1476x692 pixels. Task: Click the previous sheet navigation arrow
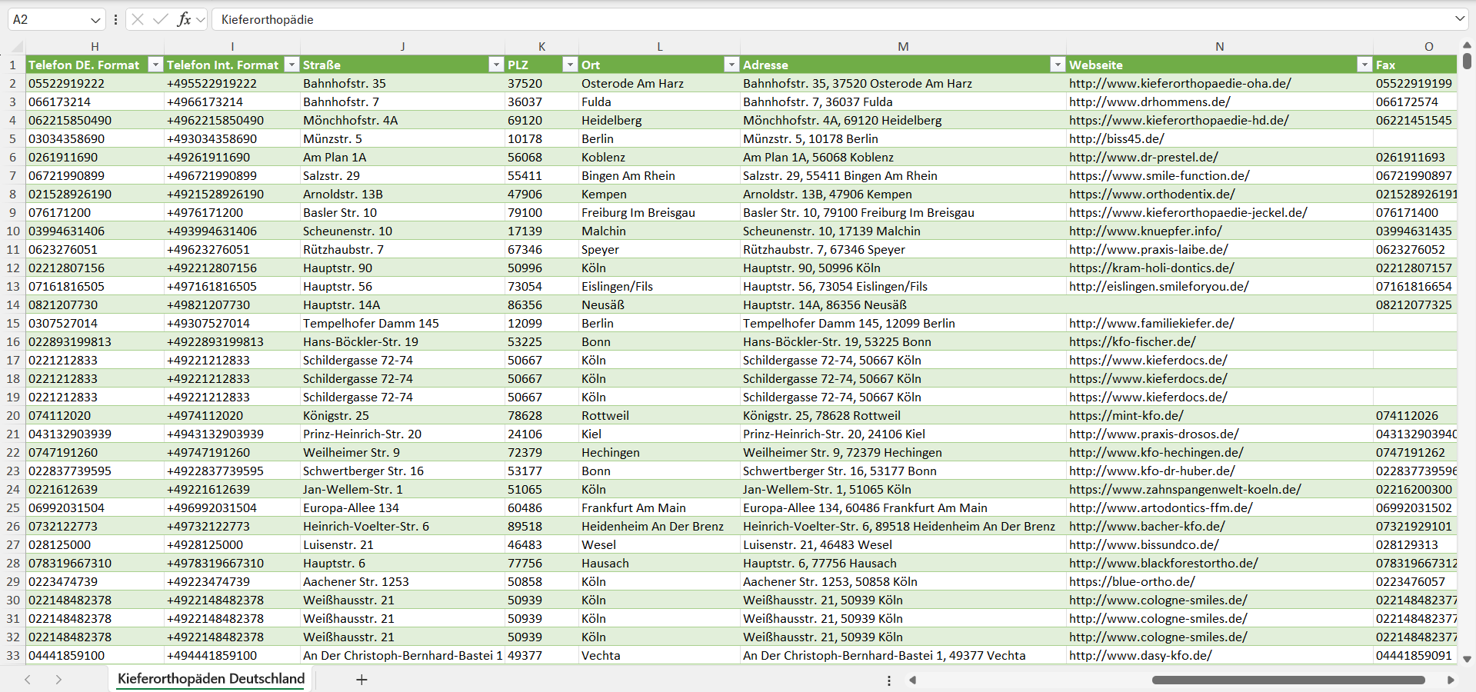point(28,680)
